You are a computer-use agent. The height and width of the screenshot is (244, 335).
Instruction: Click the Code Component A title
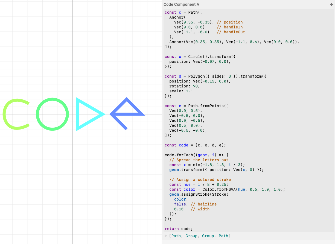point(181,4)
